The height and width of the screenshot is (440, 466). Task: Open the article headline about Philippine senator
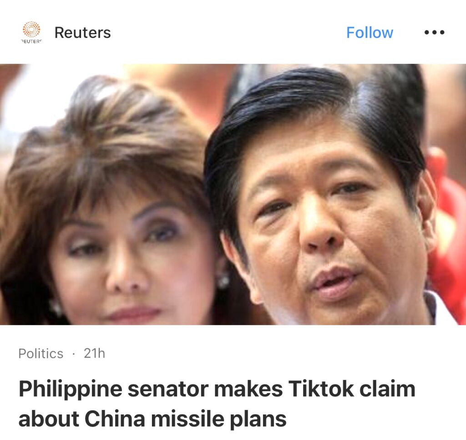[x=217, y=404]
